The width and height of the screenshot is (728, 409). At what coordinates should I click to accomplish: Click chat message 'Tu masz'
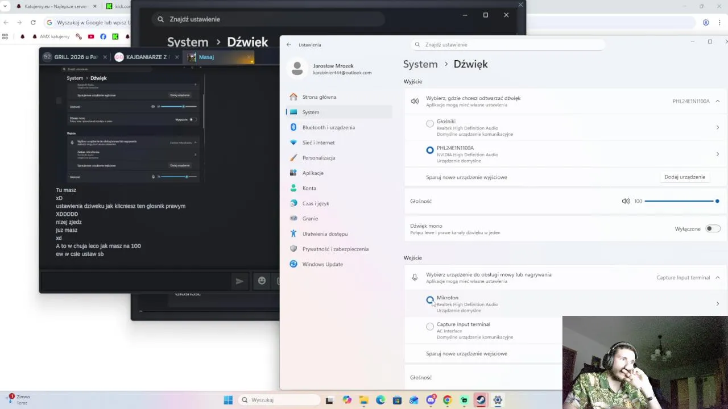point(66,190)
